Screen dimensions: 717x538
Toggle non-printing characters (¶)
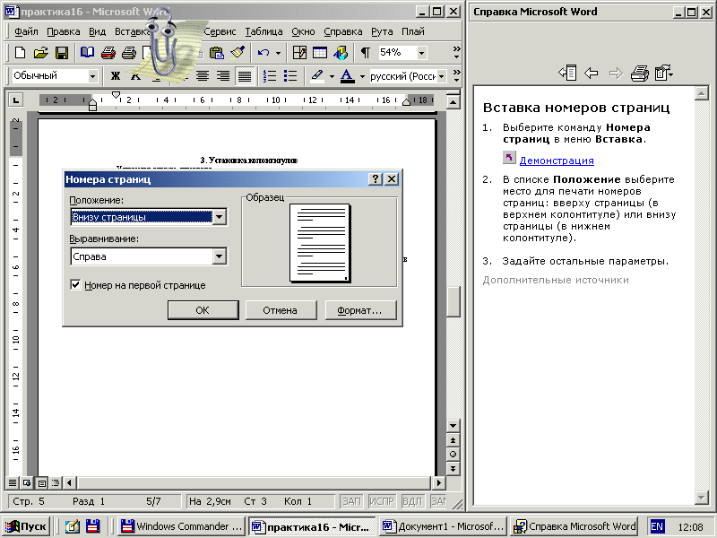click(366, 53)
